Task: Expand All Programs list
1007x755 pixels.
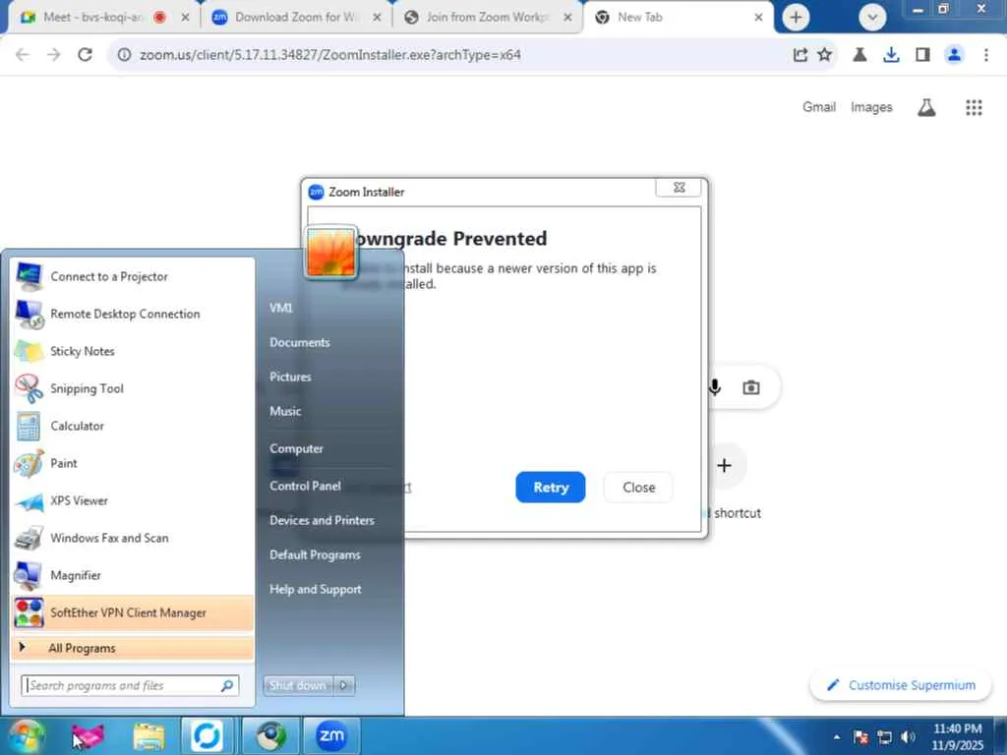Action: 133,648
